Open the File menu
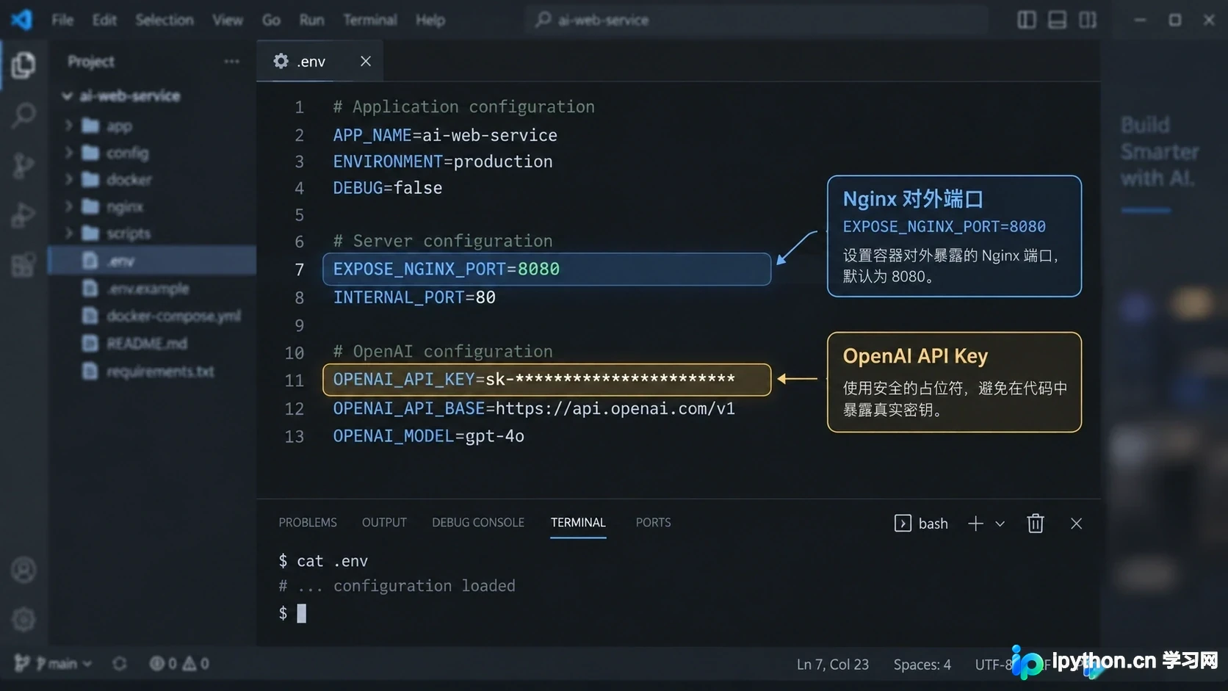 (x=62, y=20)
